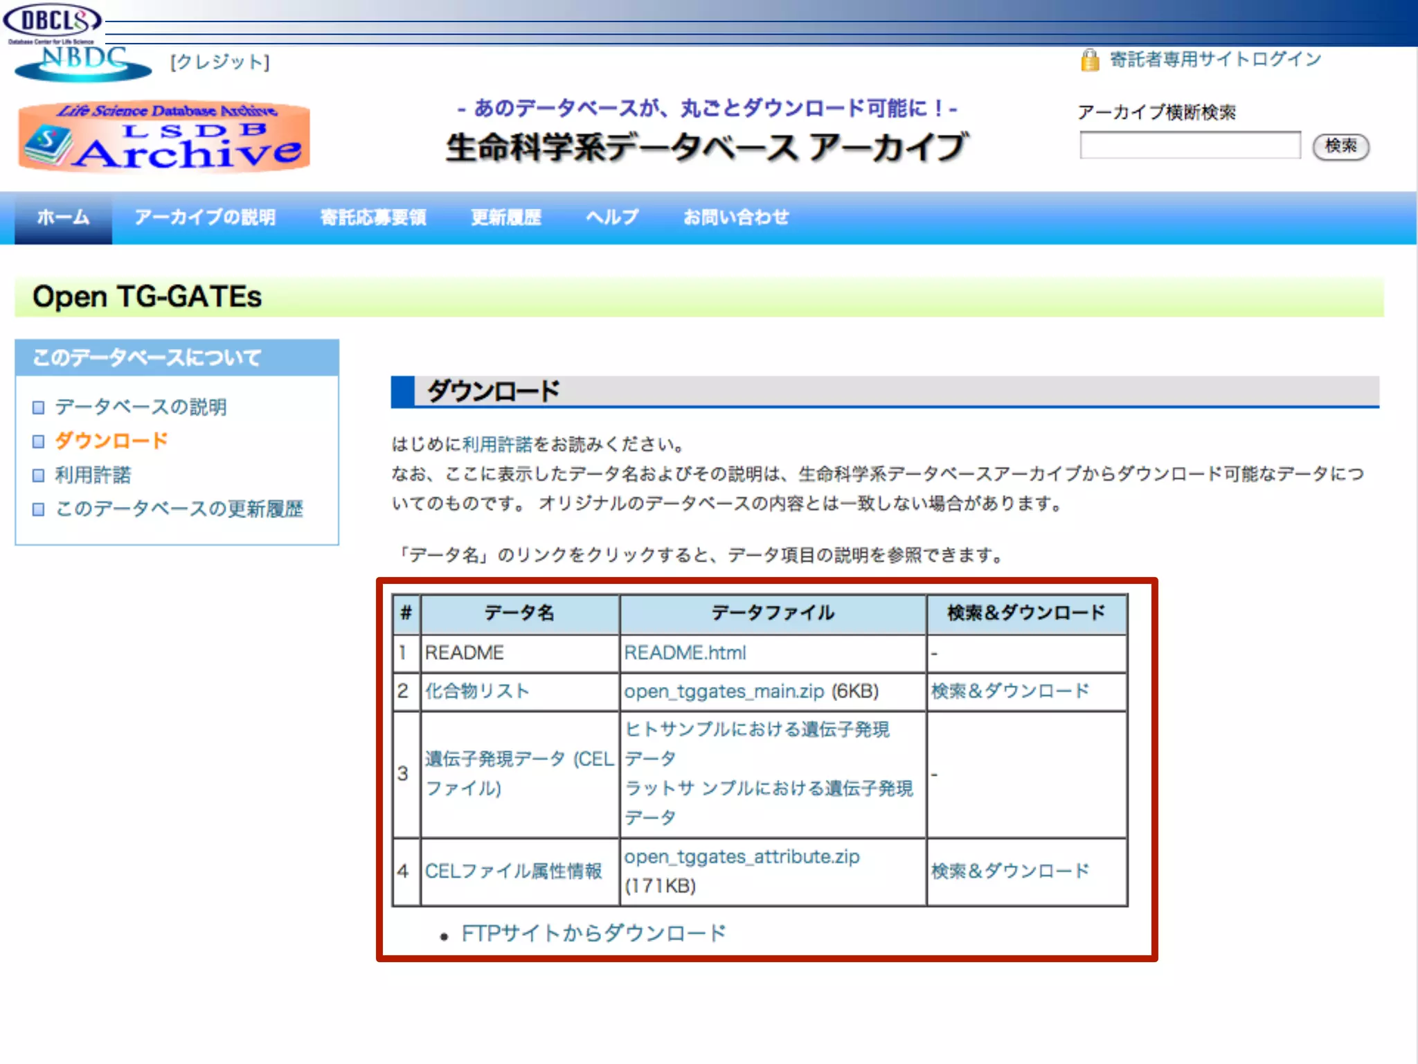This screenshot has width=1418, height=1064.
Task: Open このデータベースの更新履歴 sidebar link
Action: coord(179,508)
